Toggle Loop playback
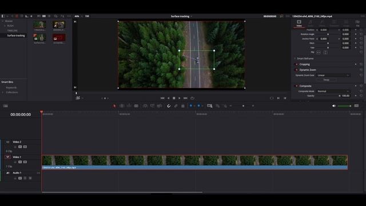The image size is (366, 206). [x=192, y=98]
